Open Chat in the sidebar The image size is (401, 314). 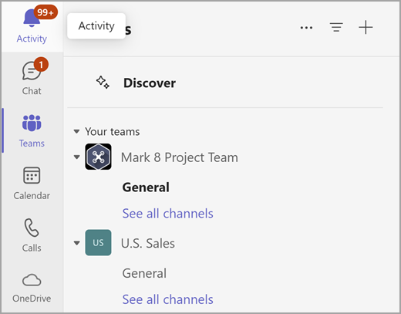coord(32,77)
